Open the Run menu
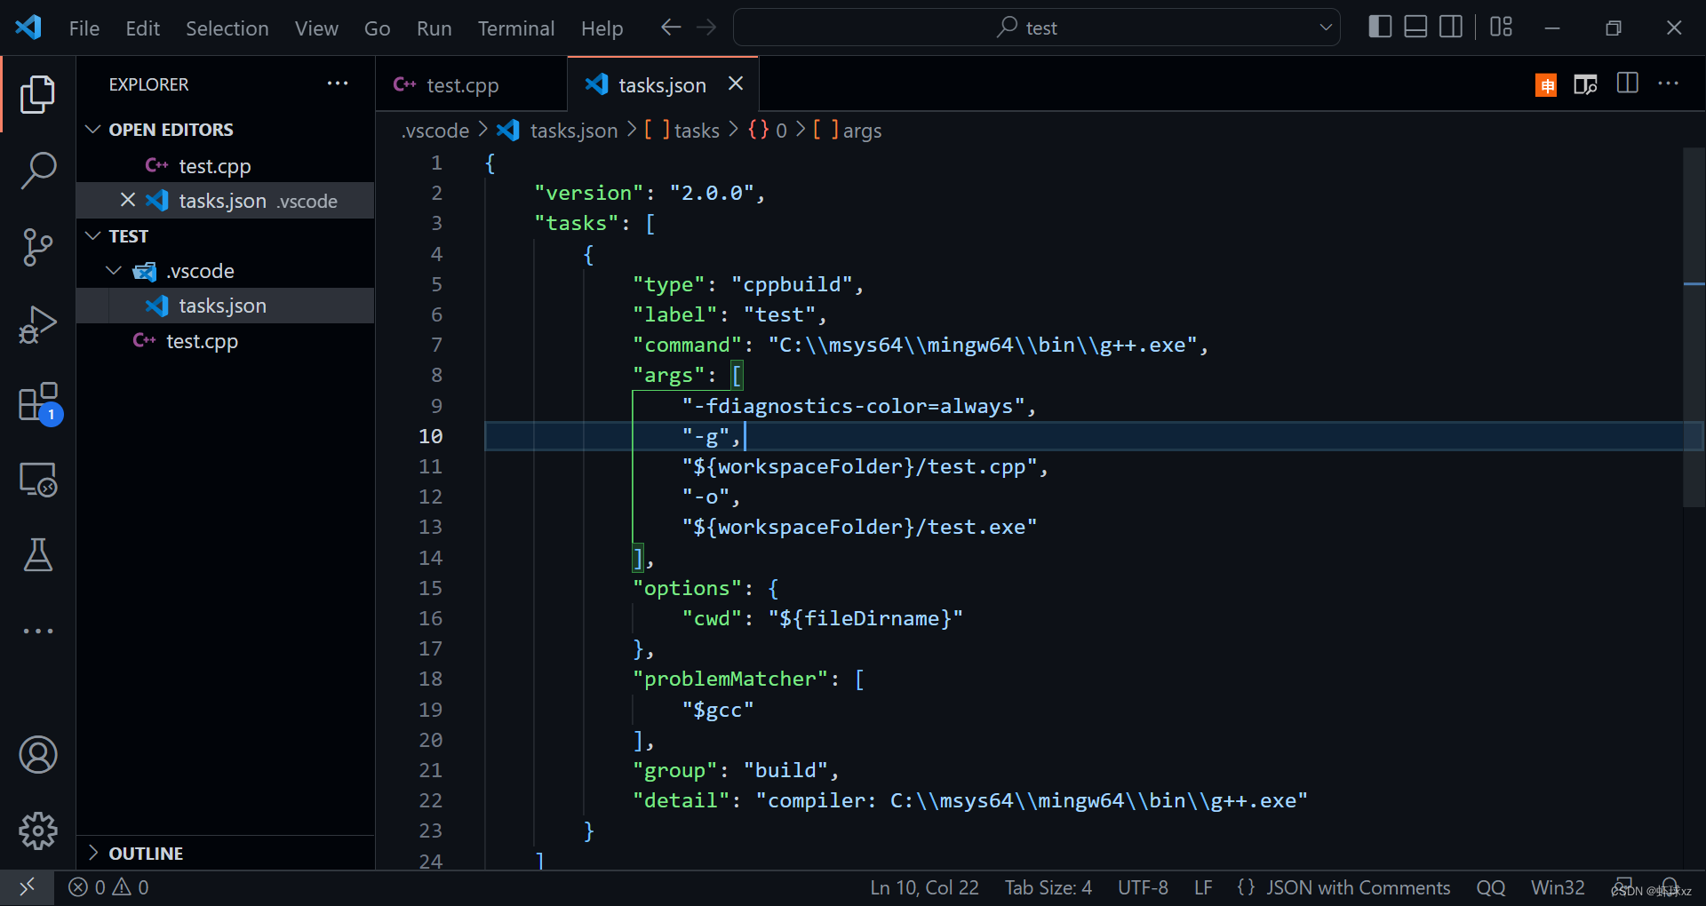This screenshot has width=1706, height=906. coord(434,28)
